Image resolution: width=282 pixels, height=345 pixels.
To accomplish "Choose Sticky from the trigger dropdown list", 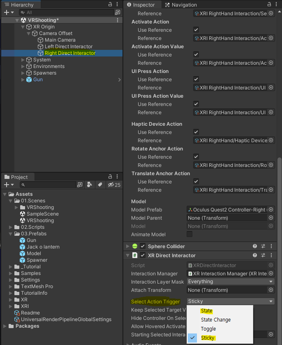I will tap(220, 338).
